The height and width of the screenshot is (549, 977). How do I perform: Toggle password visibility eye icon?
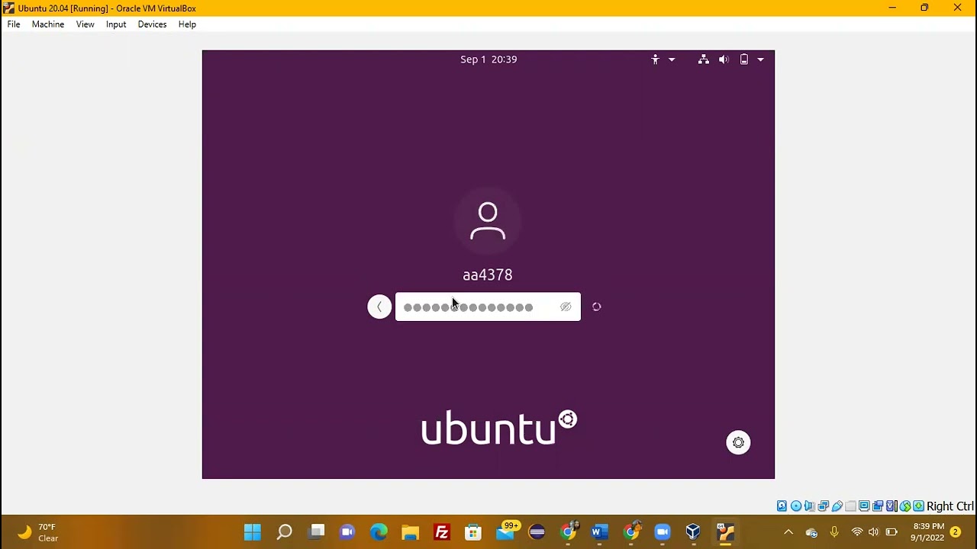(x=566, y=307)
